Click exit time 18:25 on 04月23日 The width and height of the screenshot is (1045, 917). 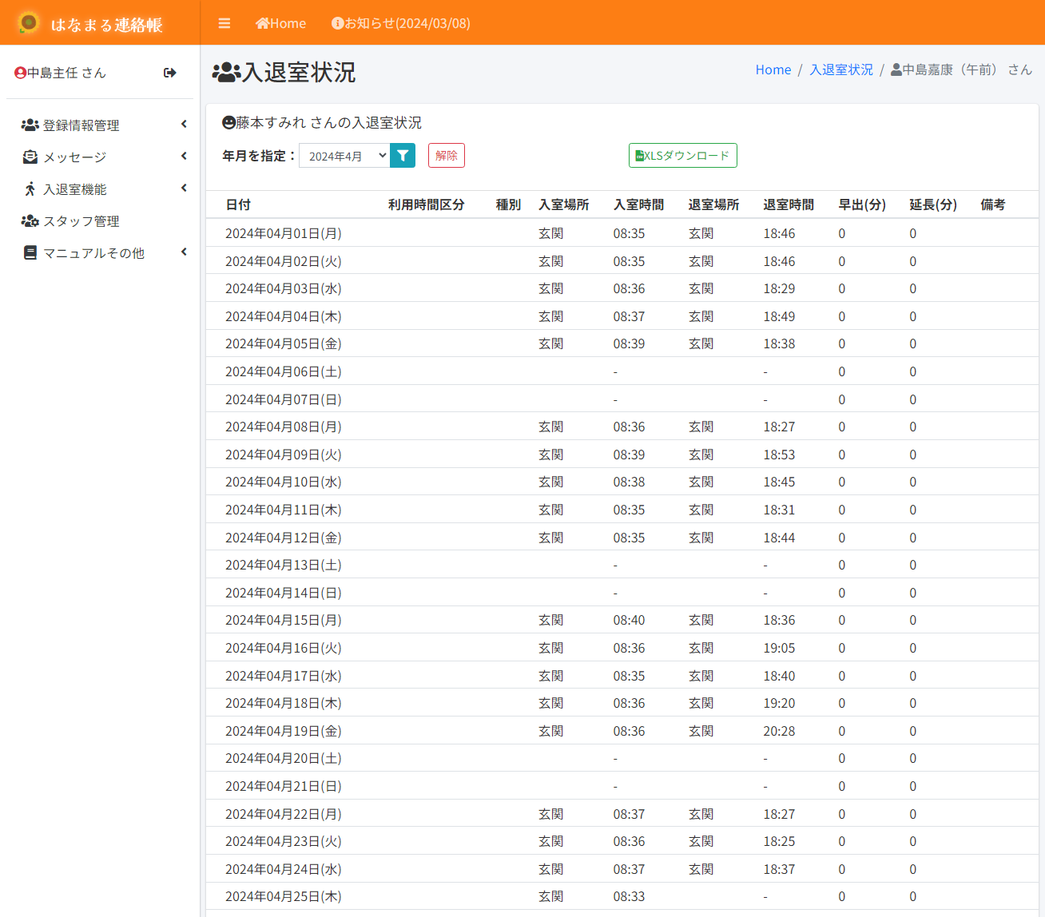779,842
